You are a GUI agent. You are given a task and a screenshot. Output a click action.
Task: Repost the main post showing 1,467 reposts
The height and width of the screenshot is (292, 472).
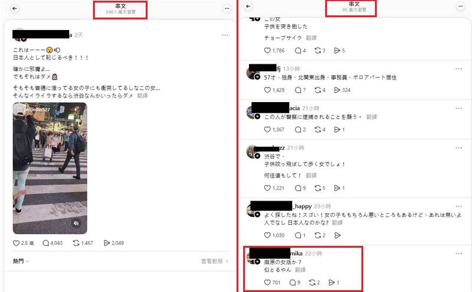pos(83,243)
